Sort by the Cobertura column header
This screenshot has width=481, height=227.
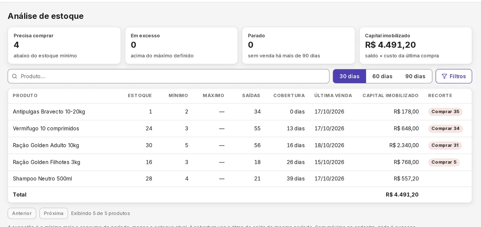tap(289, 95)
